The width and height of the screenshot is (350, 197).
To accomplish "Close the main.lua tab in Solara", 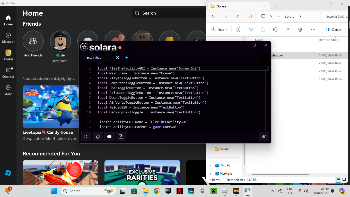I will pyautogui.click(x=118, y=57).
